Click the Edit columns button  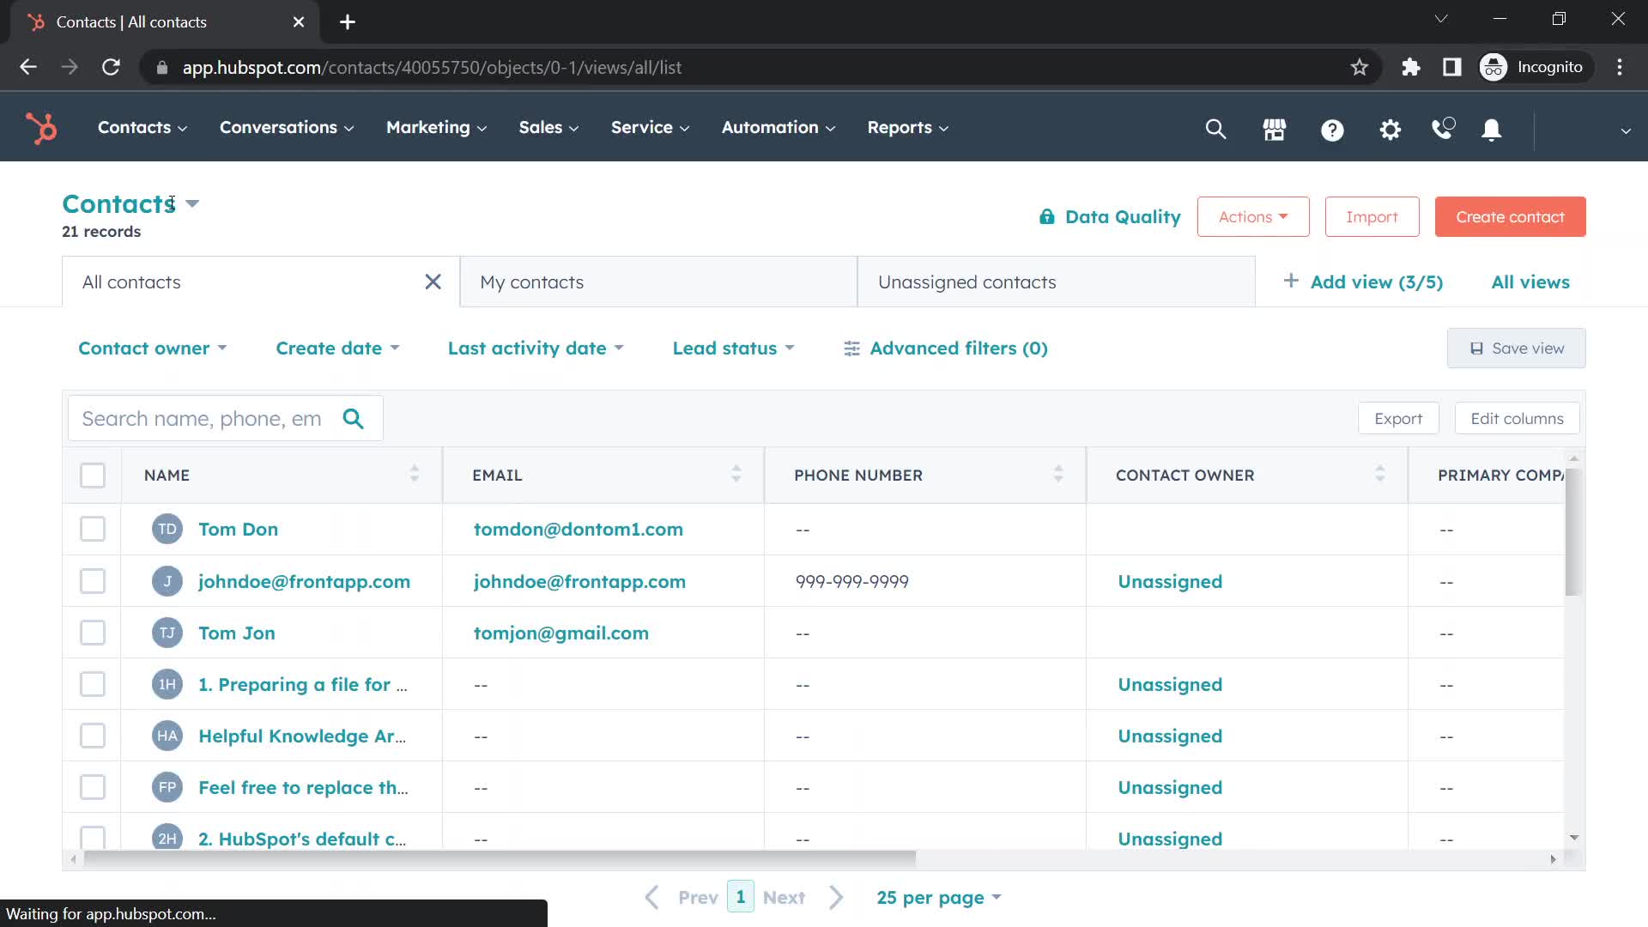coord(1517,419)
